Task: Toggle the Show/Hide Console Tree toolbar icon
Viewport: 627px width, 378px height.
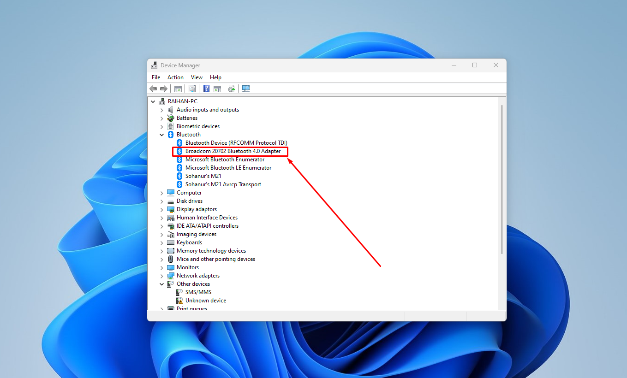Action: (x=178, y=89)
